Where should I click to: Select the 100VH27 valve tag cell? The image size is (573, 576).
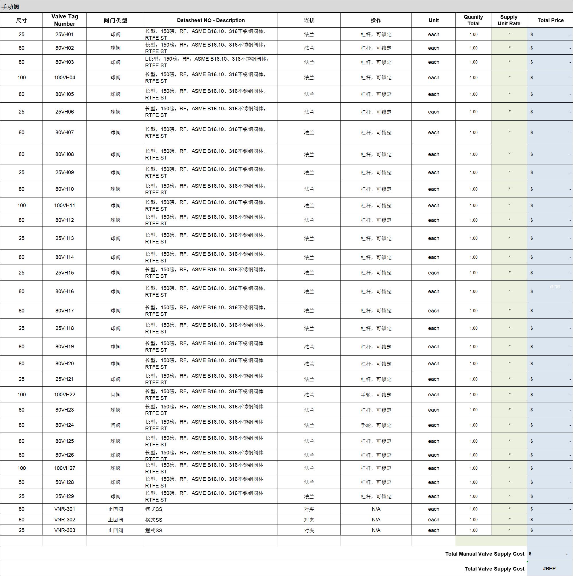coord(64,468)
